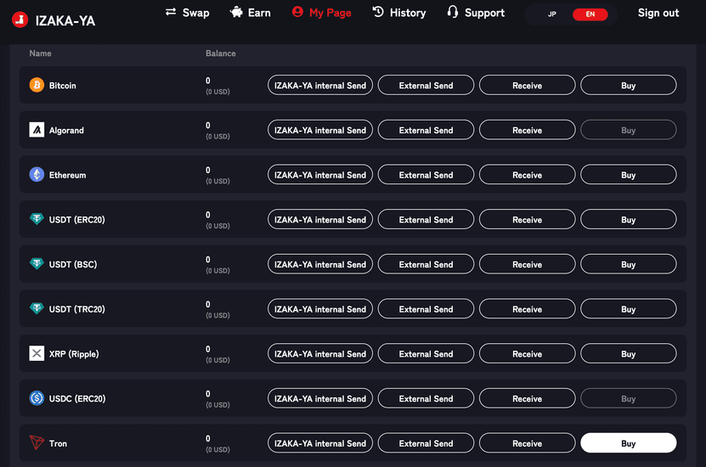Open the Swap menu item

point(187,13)
